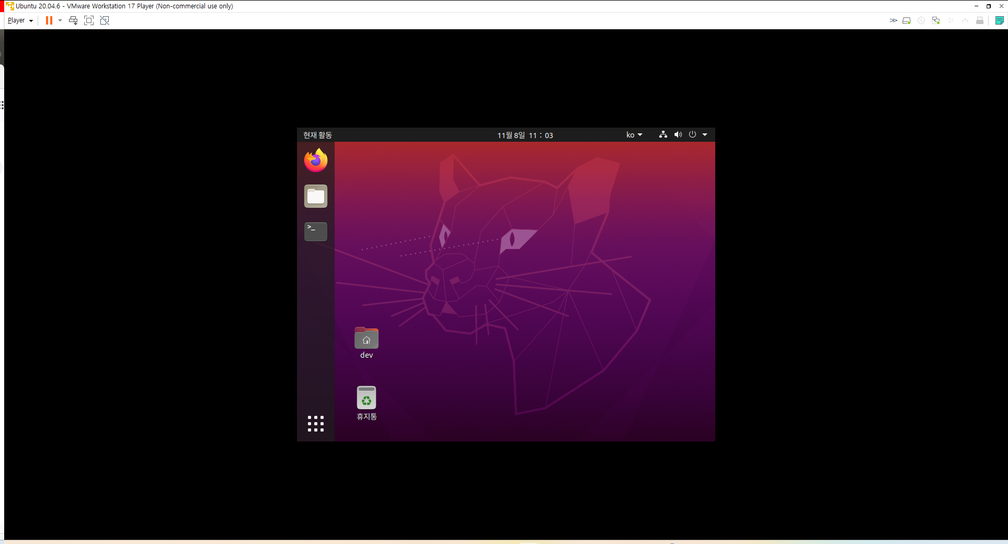Image resolution: width=1008 pixels, height=544 pixels.
Task: Open the network adapter device icon
Action: click(936, 20)
